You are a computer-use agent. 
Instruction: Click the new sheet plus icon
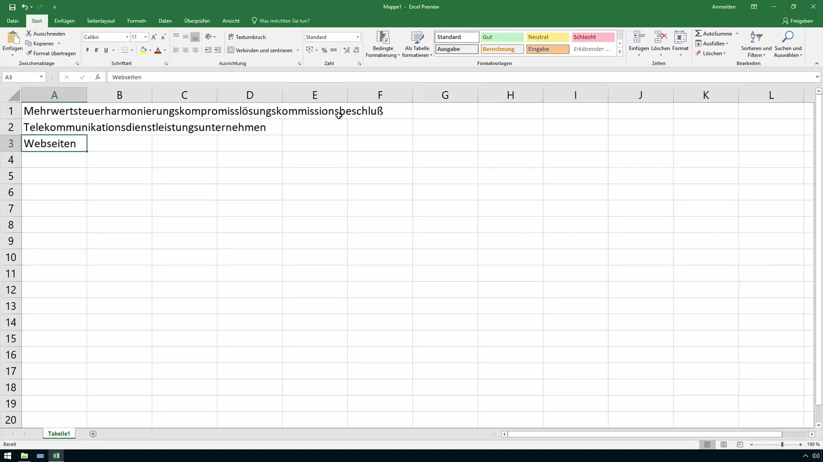click(x=93, y=434)
